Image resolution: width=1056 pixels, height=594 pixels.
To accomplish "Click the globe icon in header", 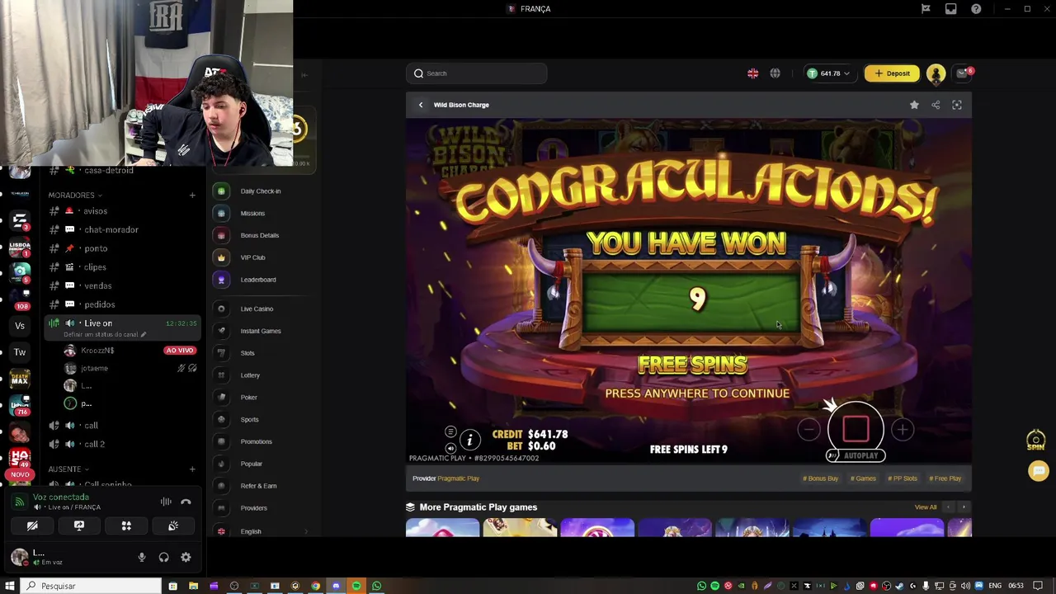I will [775, 73].
